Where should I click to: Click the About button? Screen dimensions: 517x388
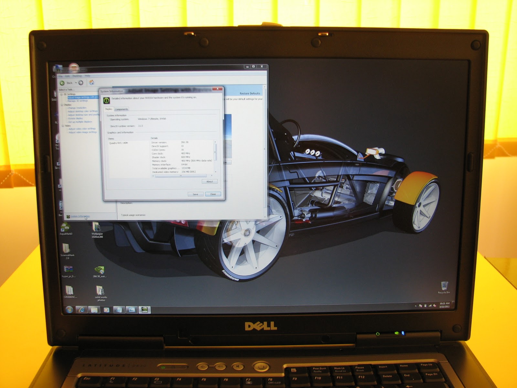click(x=209, y=181)
